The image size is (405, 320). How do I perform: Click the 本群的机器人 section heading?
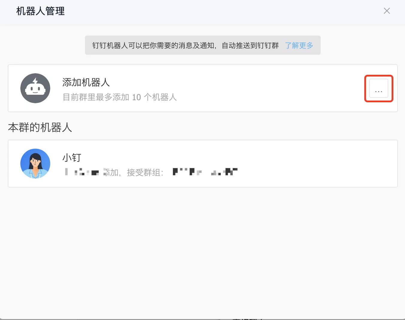click(x=40, y=127)
